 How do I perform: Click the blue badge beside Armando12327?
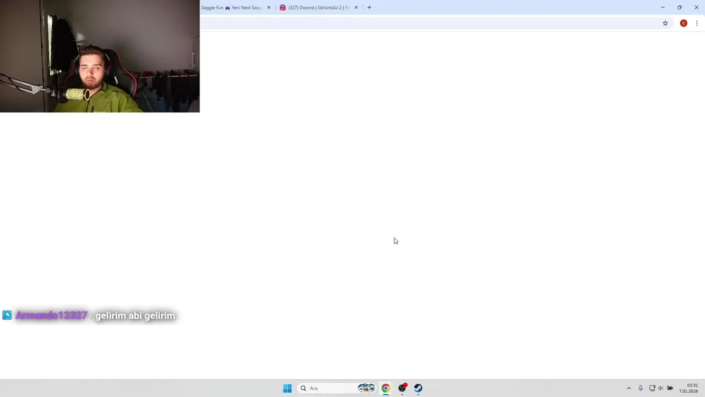click(7, 315)
